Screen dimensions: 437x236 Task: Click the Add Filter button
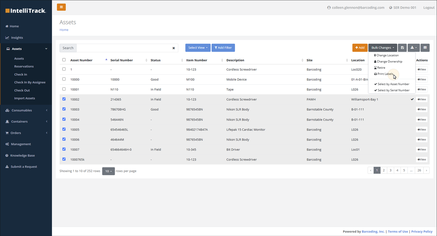coord(223,48)
